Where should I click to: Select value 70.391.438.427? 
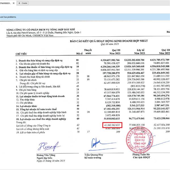pos(112,63)
